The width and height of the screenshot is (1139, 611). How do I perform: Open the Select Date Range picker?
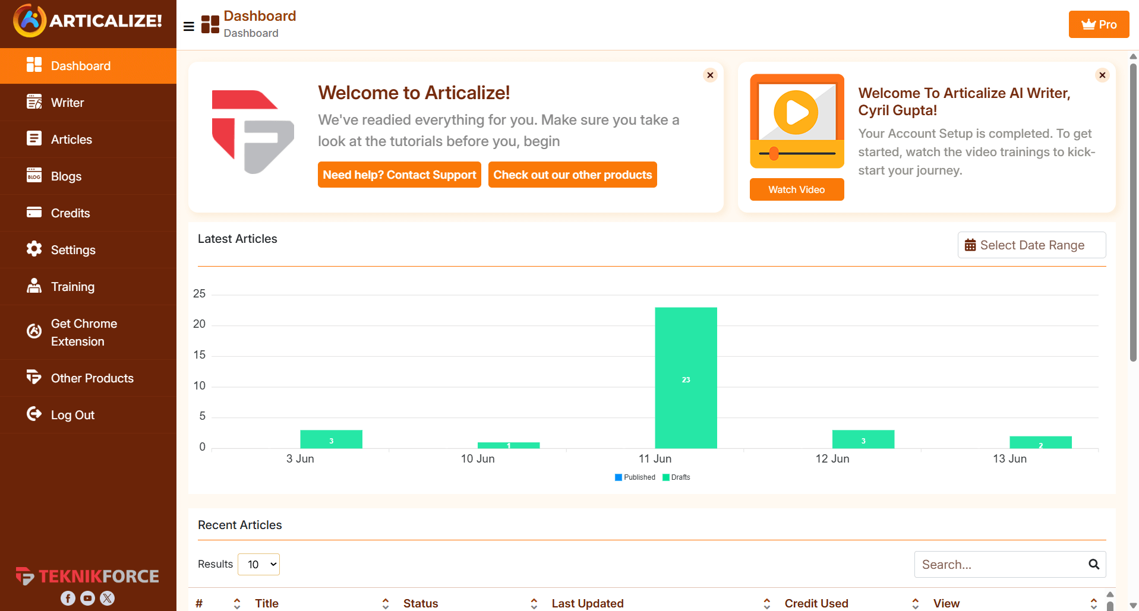pos(1031,245)
